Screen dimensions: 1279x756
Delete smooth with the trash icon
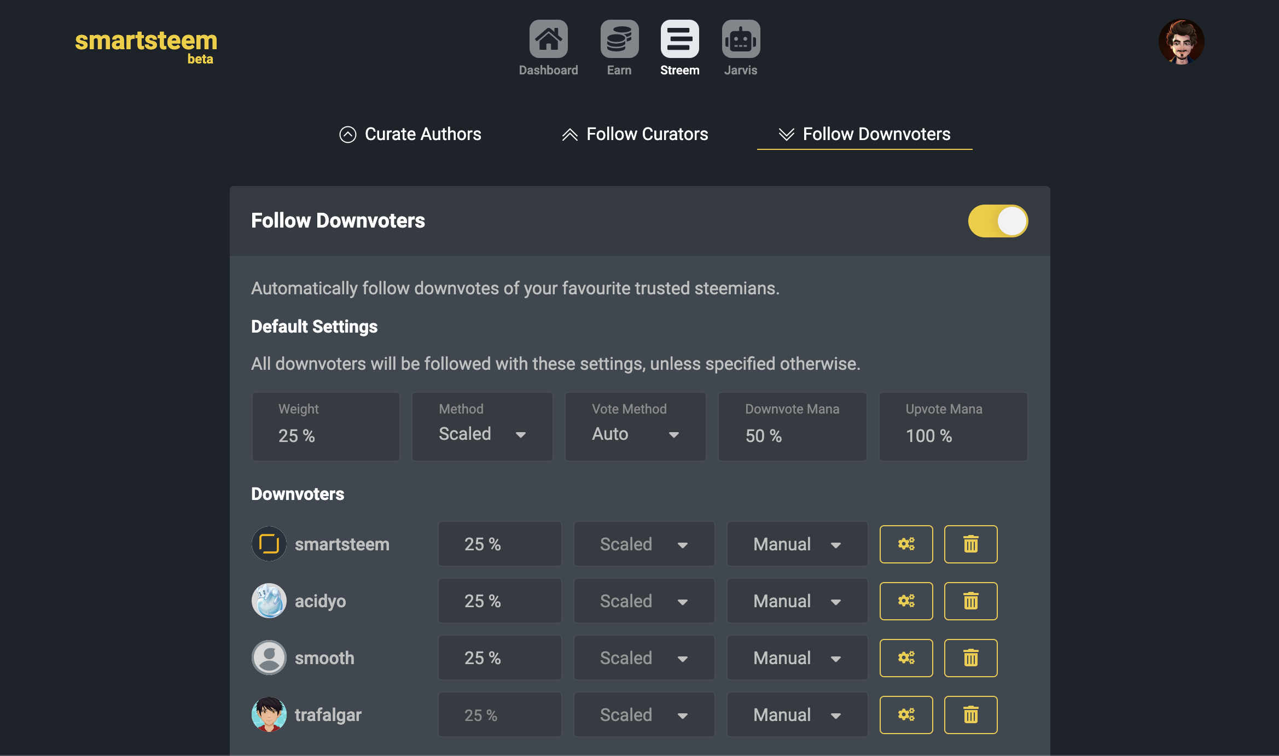click(970, 658)
